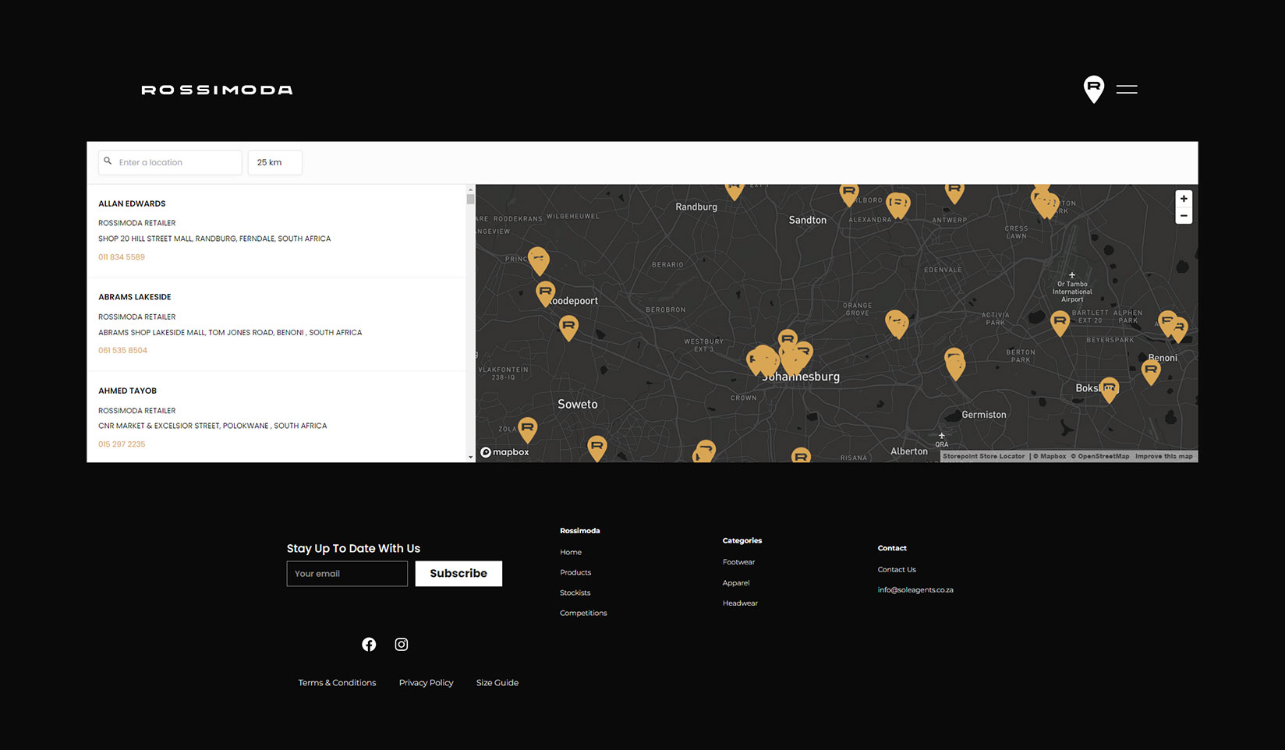Go to Footwear category

pyautogui.click(x=738, y=562)
